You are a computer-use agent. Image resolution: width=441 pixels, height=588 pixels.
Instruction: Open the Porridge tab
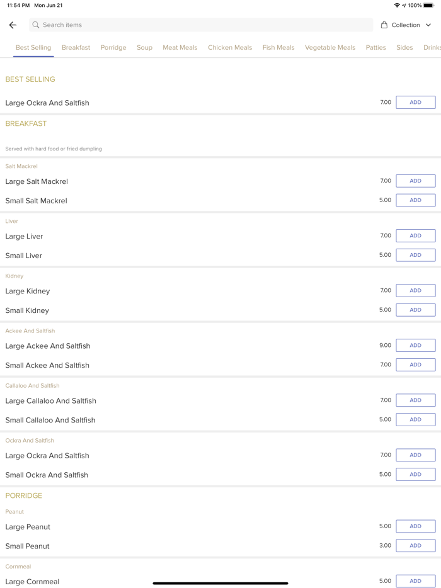point(113,48)
